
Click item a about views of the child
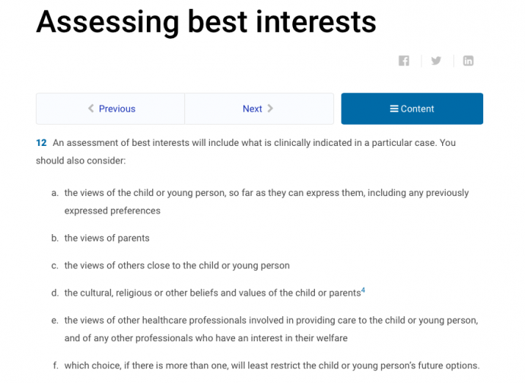266,201
